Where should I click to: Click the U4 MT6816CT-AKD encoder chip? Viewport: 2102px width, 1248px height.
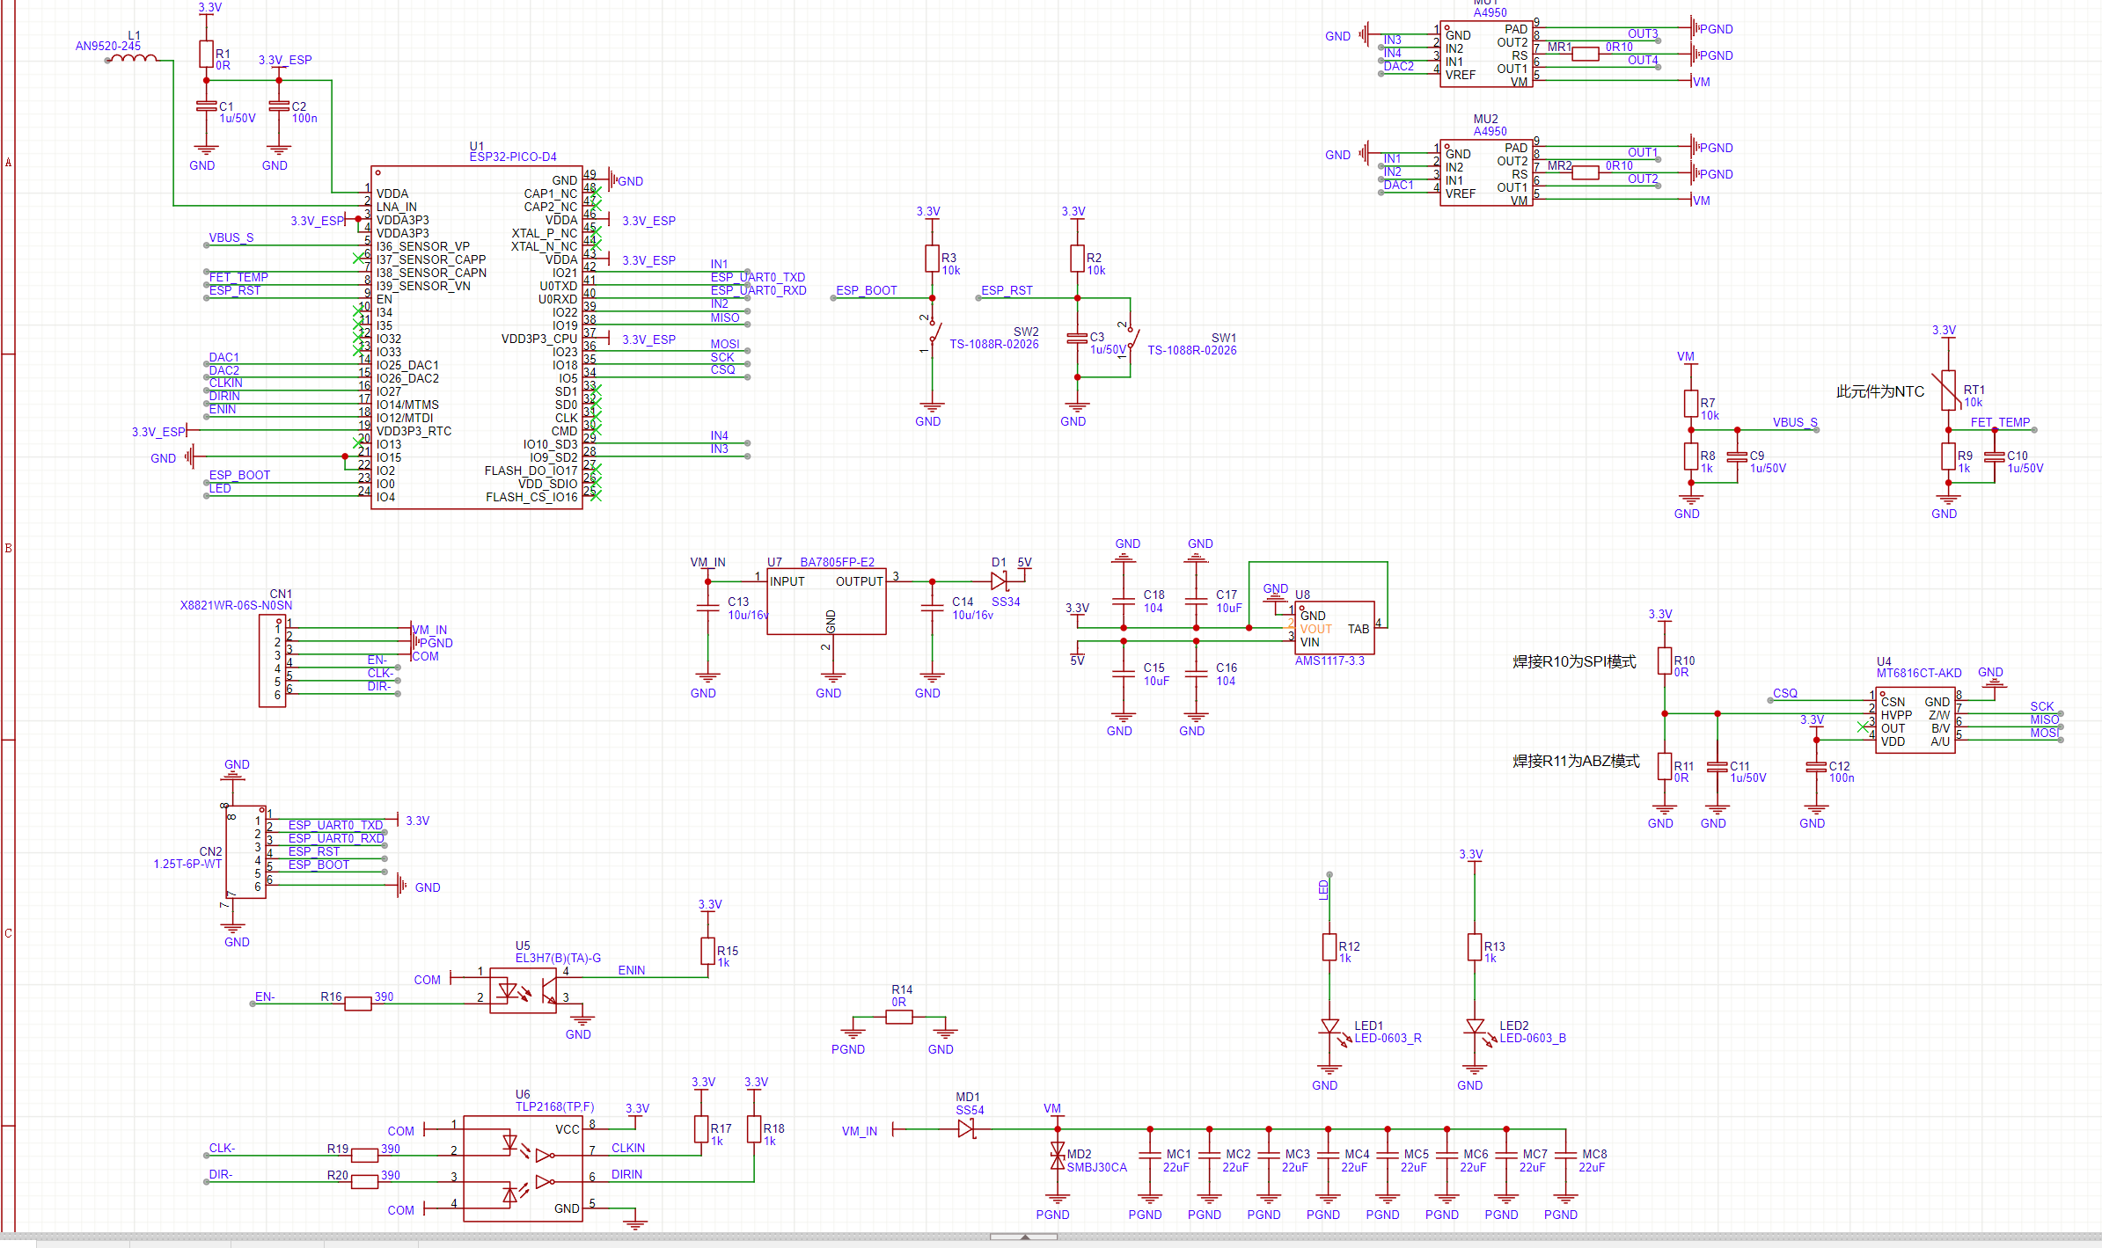click(x=1914, y=721)
